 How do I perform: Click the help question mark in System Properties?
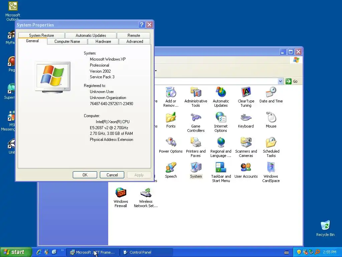142,25
